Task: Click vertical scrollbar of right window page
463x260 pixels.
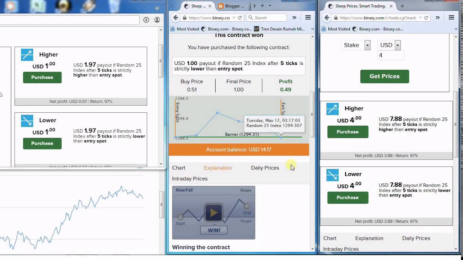Action: [456, 124]
